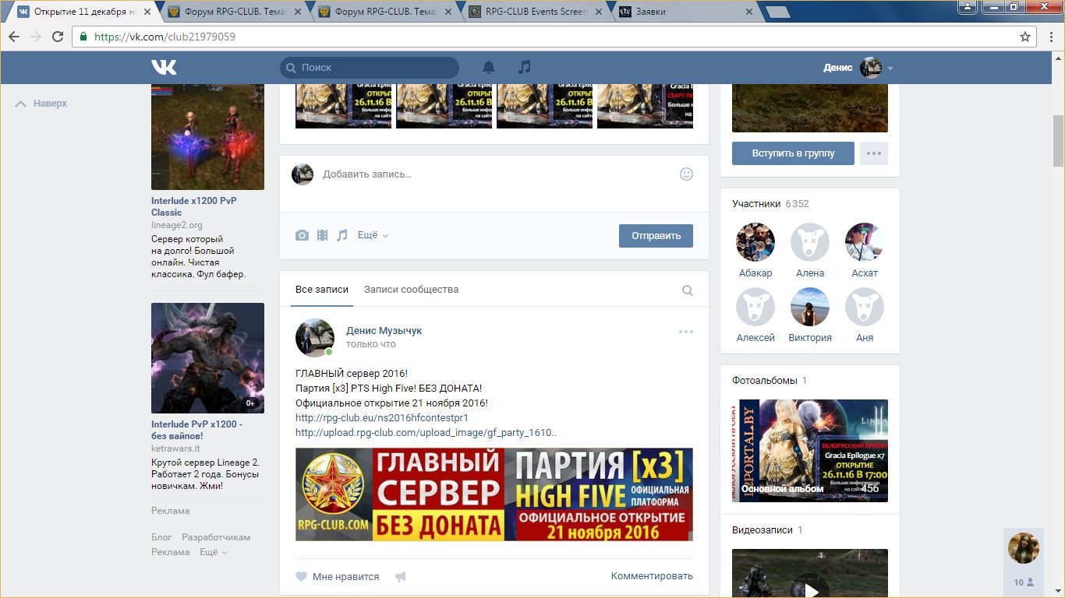Open group actions three-dot button
Image resolution: width=1065 pixels, height=598 pixels.
(x=874, y=153)
